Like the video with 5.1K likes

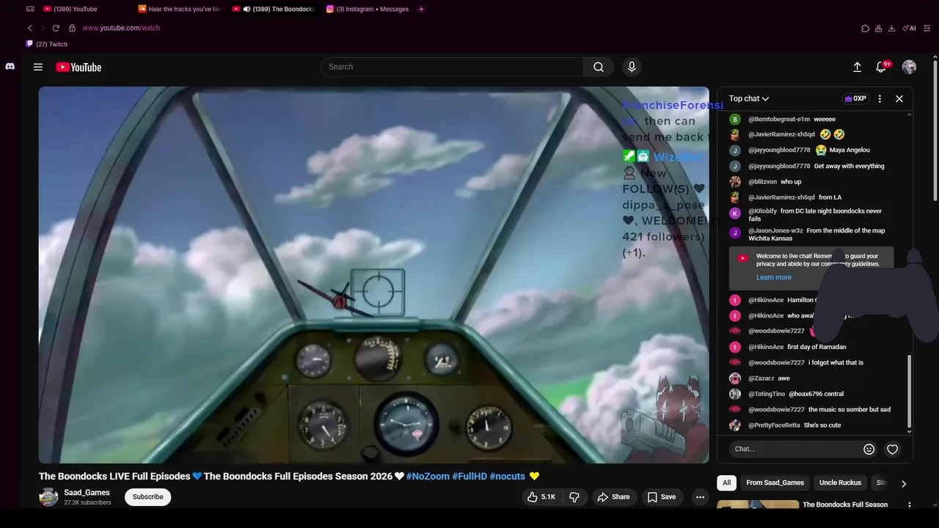pos(541,496)
